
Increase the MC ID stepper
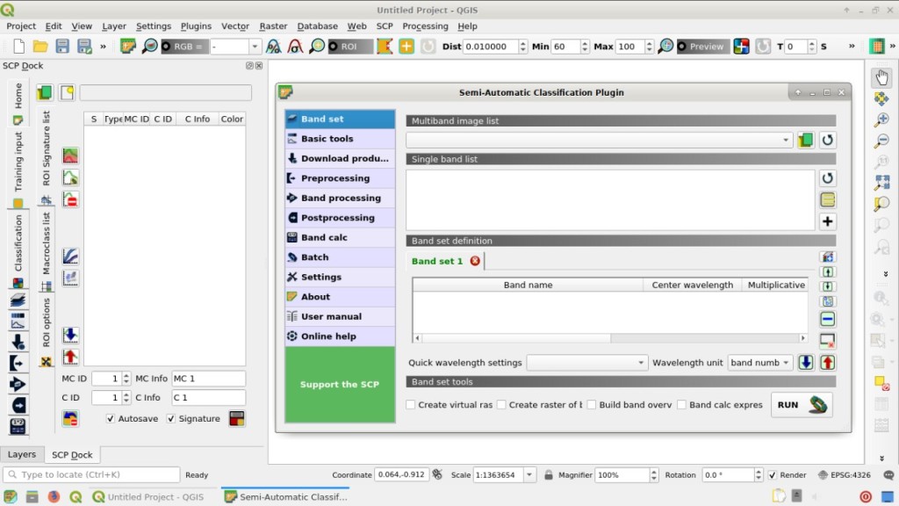(x=126, y=376)
